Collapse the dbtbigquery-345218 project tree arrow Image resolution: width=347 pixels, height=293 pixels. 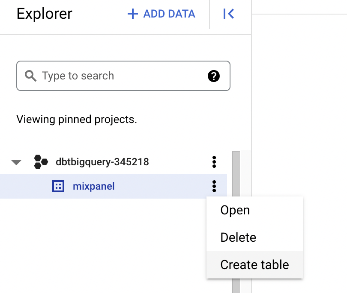(16, 162)
